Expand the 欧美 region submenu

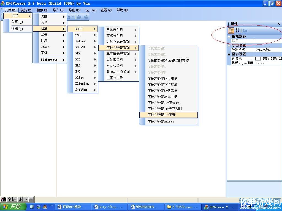50,35
